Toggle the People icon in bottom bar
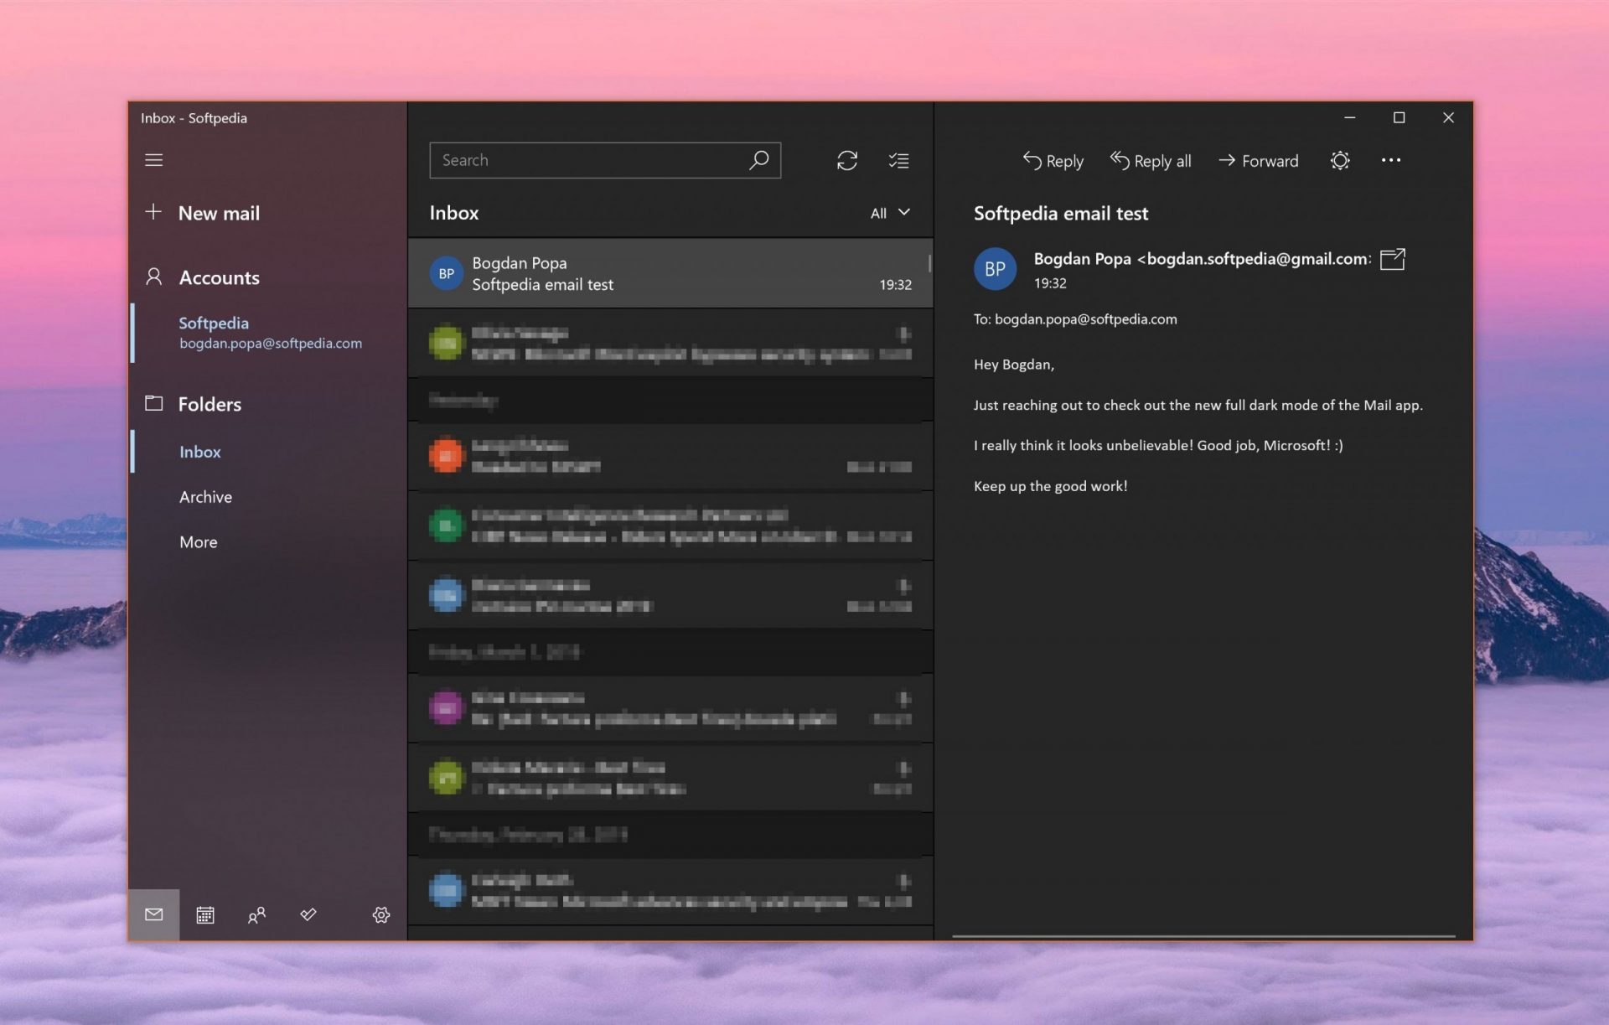The height and width of the screenshot is (1025, 1609). click(x=256, y=914)
